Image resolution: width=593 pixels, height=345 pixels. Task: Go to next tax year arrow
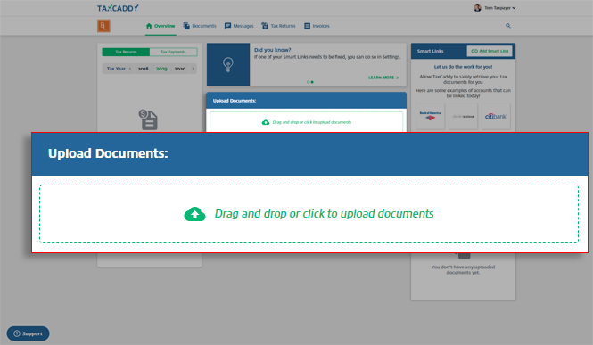point(193,69)
